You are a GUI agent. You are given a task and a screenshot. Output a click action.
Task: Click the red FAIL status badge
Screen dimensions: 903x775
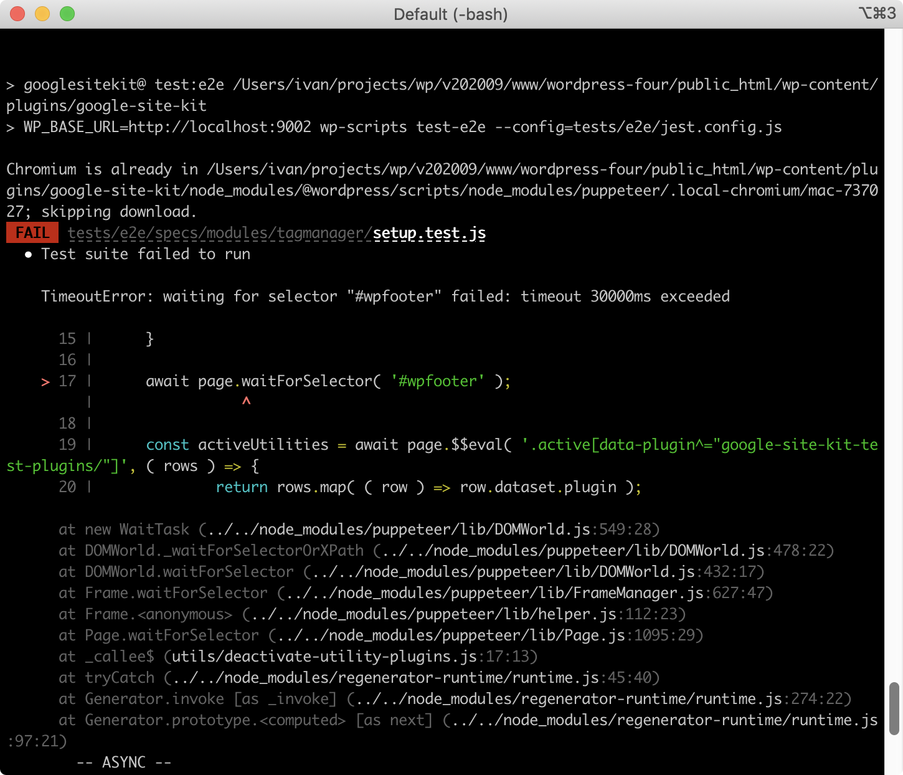(32, 232)
